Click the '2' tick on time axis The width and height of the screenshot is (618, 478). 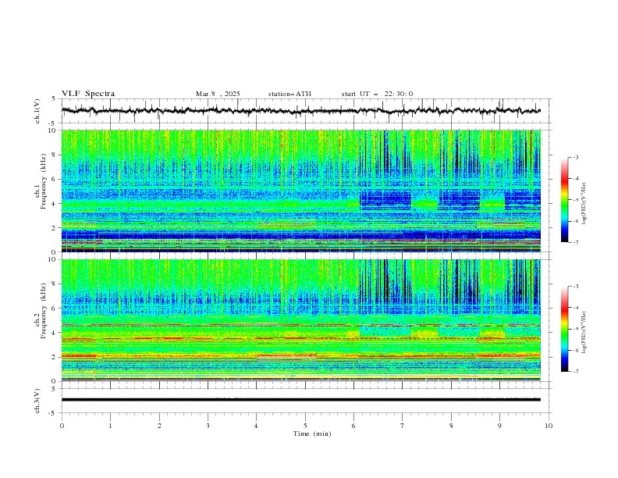click(x=159, y=426)
